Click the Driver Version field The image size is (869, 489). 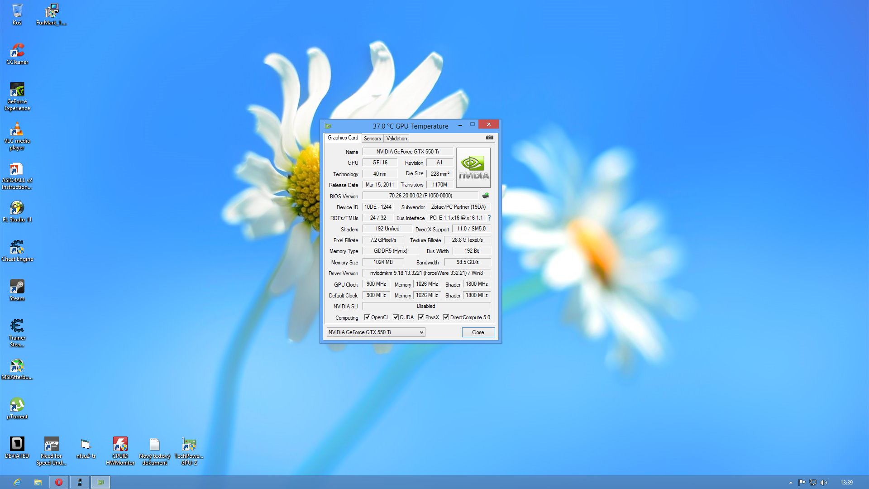coord(426,273)
